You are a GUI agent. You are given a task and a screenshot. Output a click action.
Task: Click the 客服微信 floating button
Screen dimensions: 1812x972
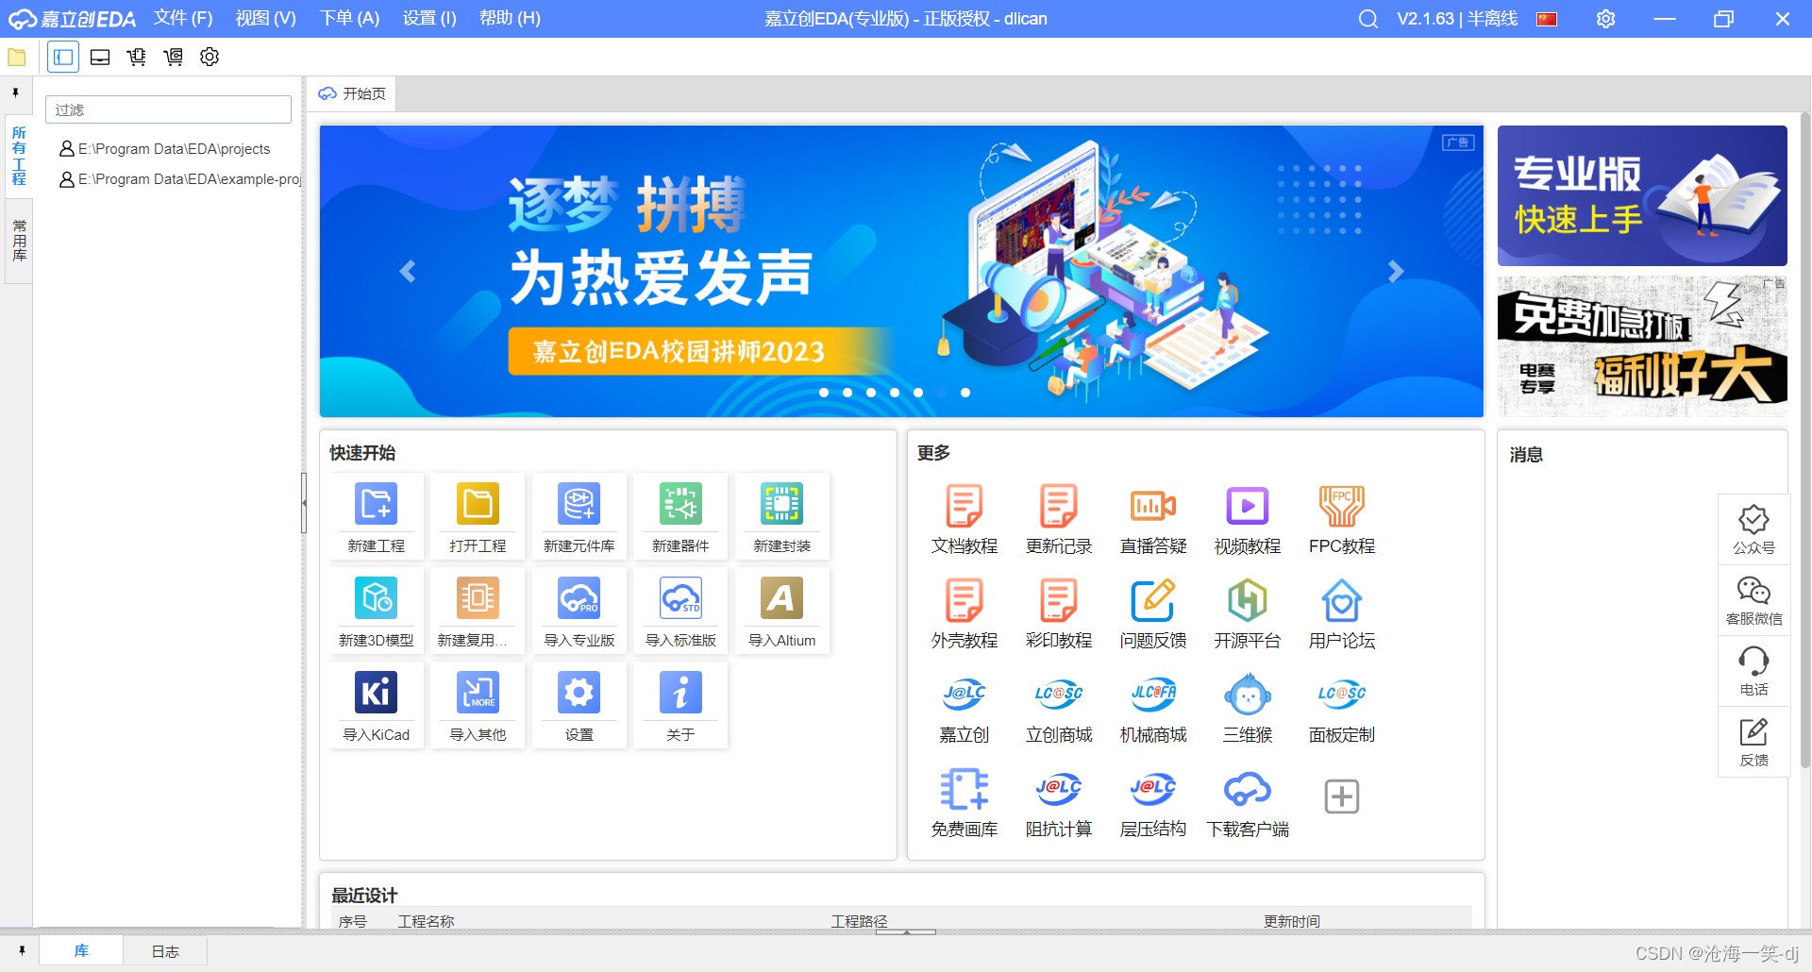pos(1753,601)
